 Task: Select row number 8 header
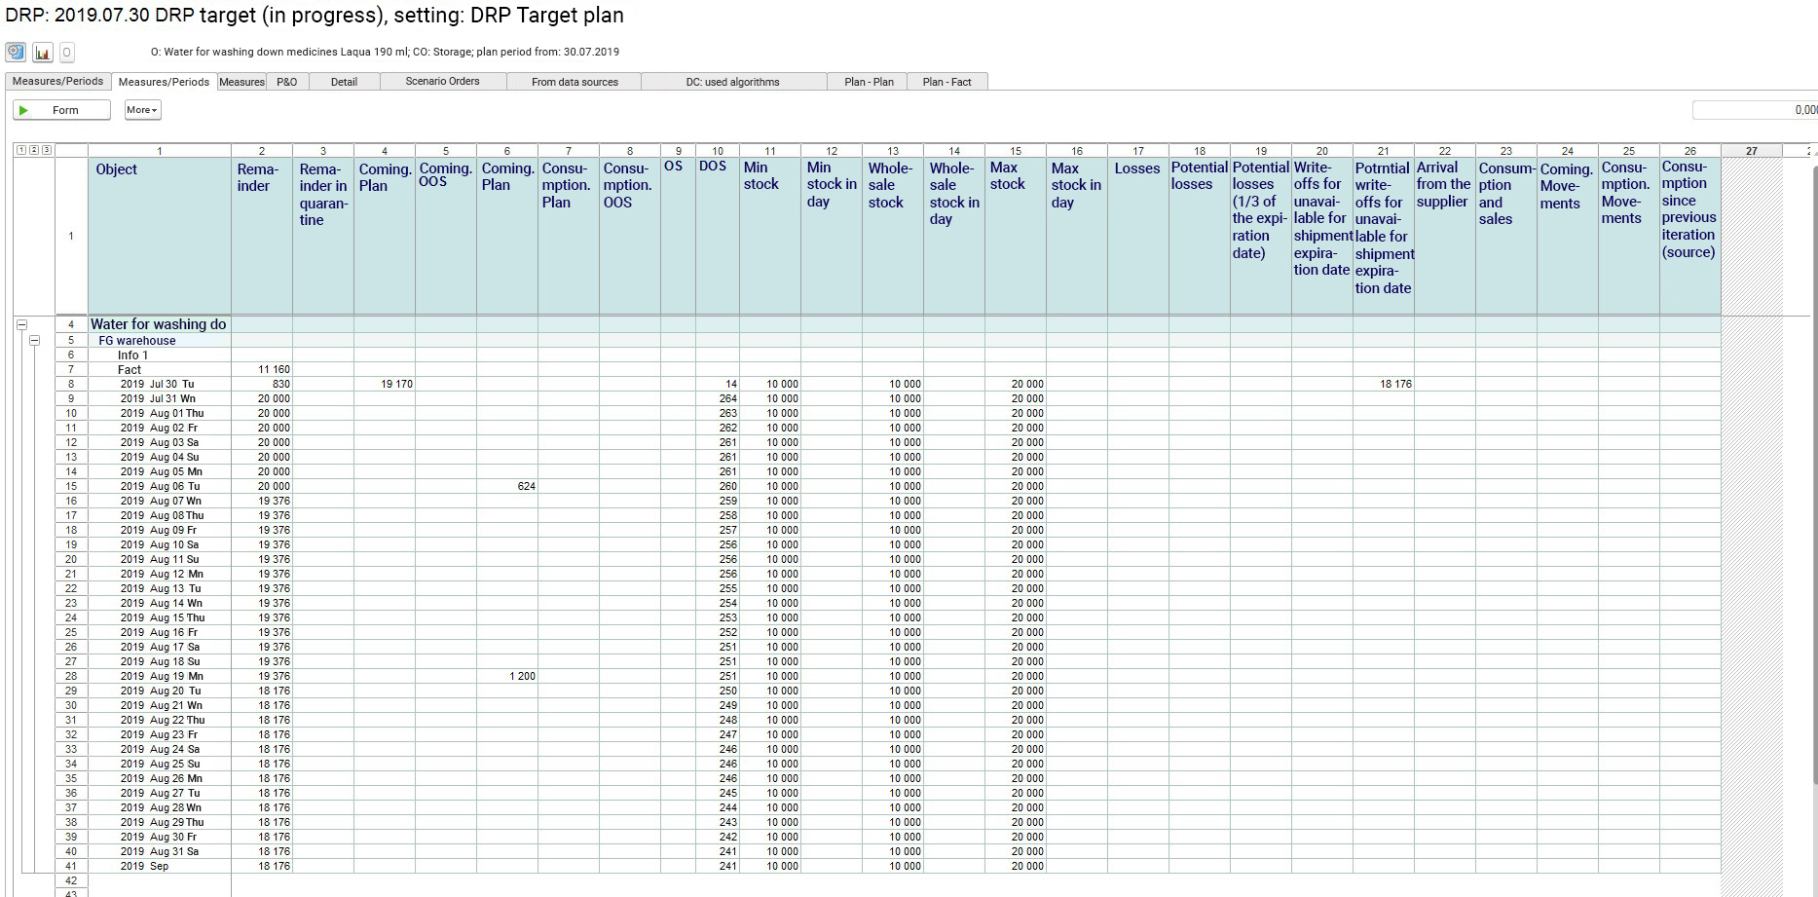pyautogui.click(x=71, y=385)
